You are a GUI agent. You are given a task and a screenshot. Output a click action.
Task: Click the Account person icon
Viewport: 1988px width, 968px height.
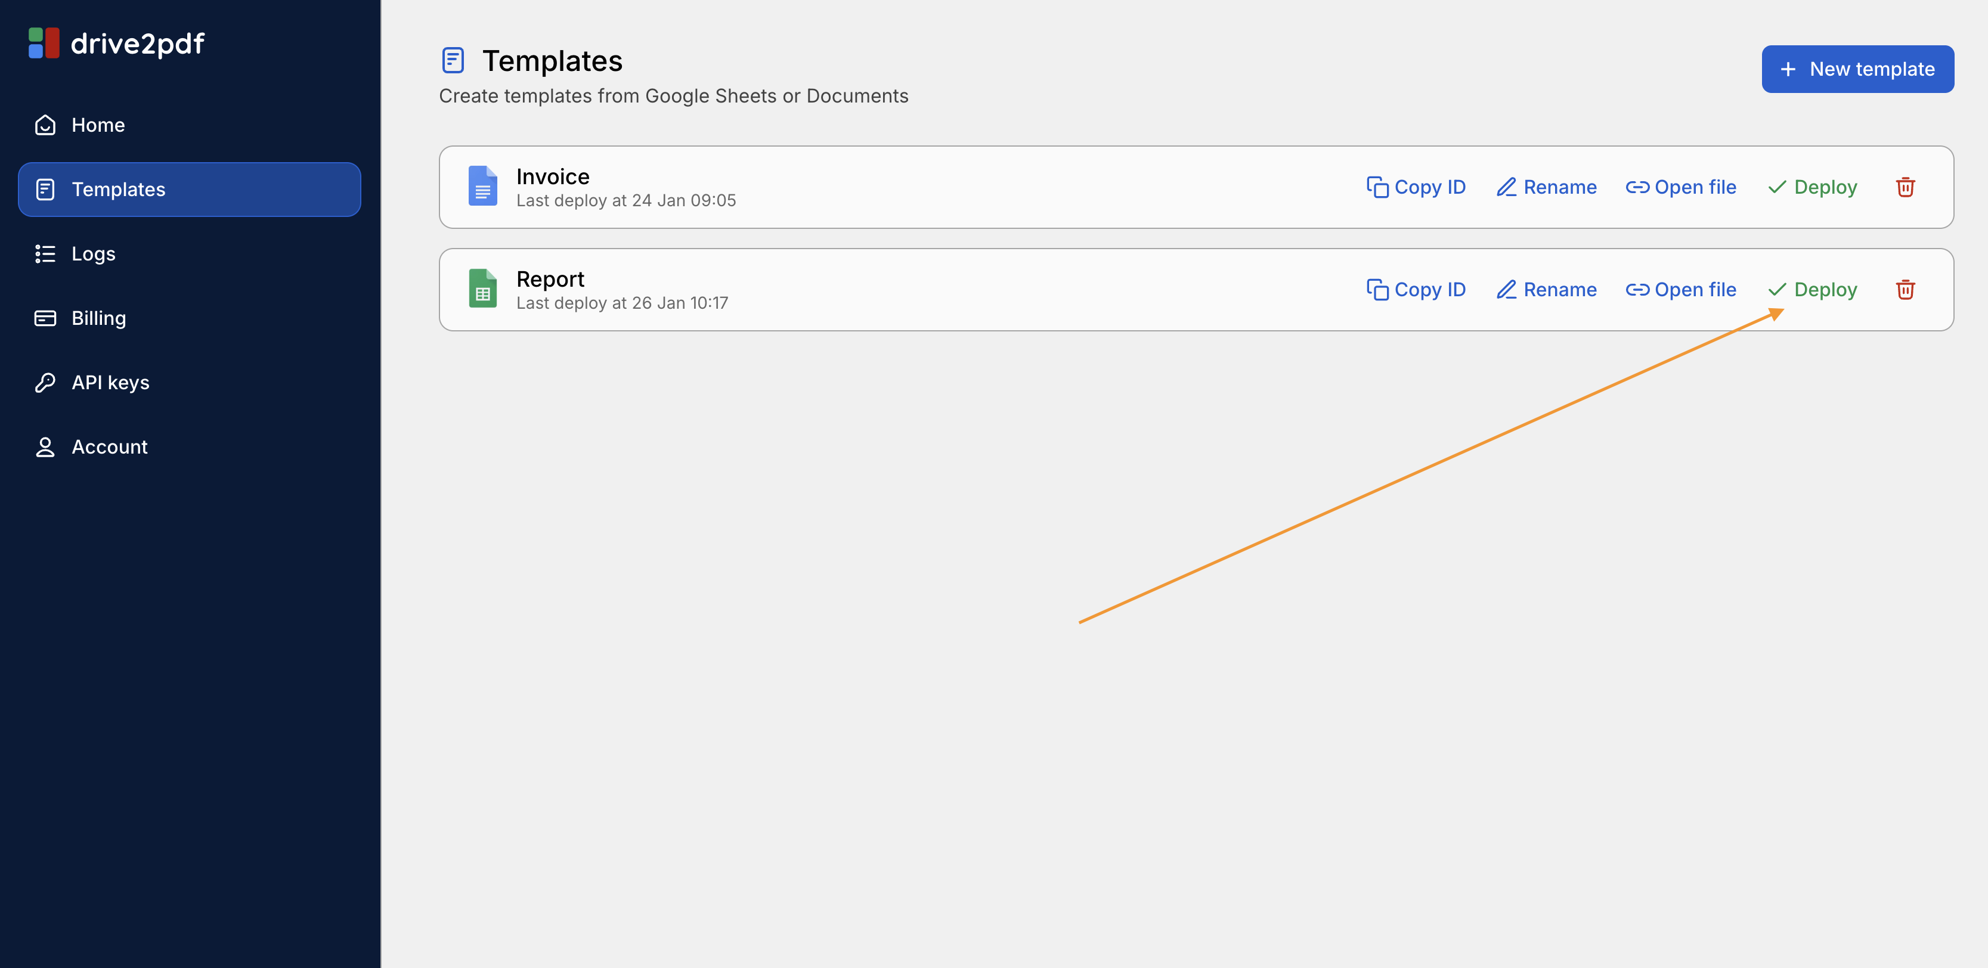click(x=45, y=446)
